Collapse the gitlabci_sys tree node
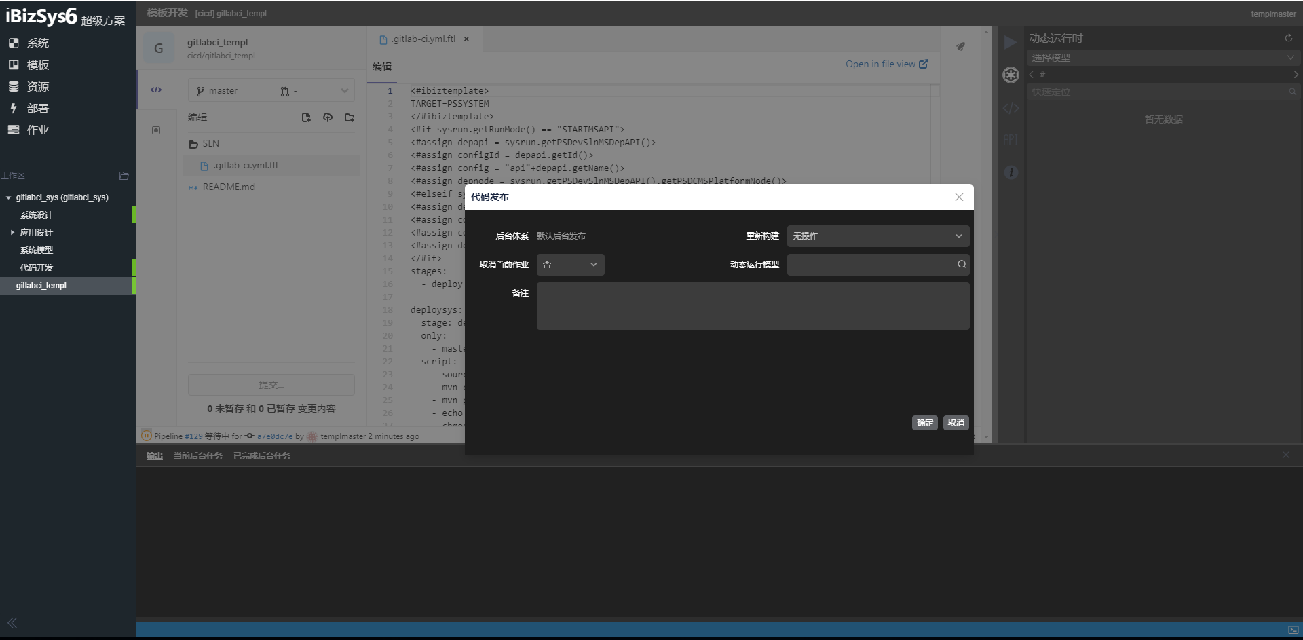Viewport: 1303px width, 640px height. point(8,197)
